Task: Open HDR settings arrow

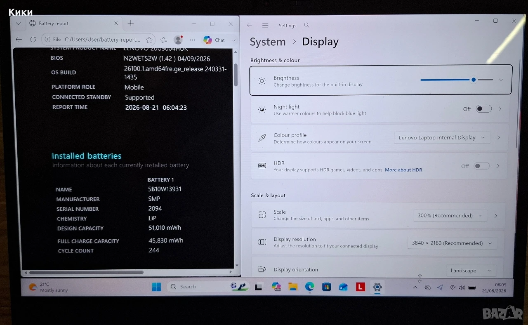Action: point(498,166)
